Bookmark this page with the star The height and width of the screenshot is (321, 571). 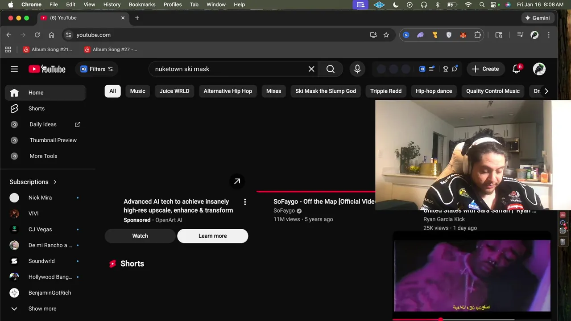386,35
